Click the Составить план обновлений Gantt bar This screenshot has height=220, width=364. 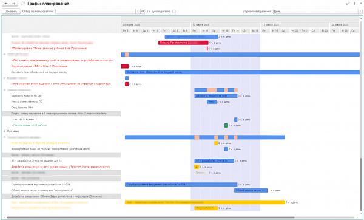click(242, 72)
